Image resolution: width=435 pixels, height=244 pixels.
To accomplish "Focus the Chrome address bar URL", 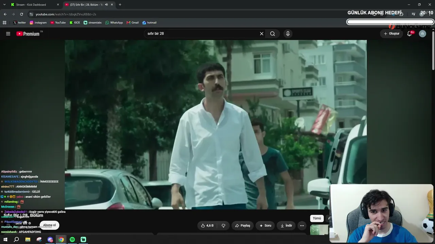I will pyautogui.click(x=66, y=14).
